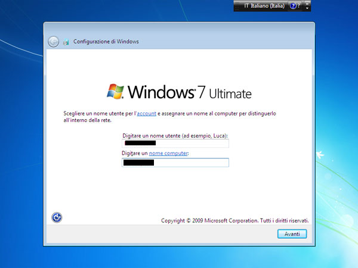Grab the language bar handle grip

tap(237, 6)
